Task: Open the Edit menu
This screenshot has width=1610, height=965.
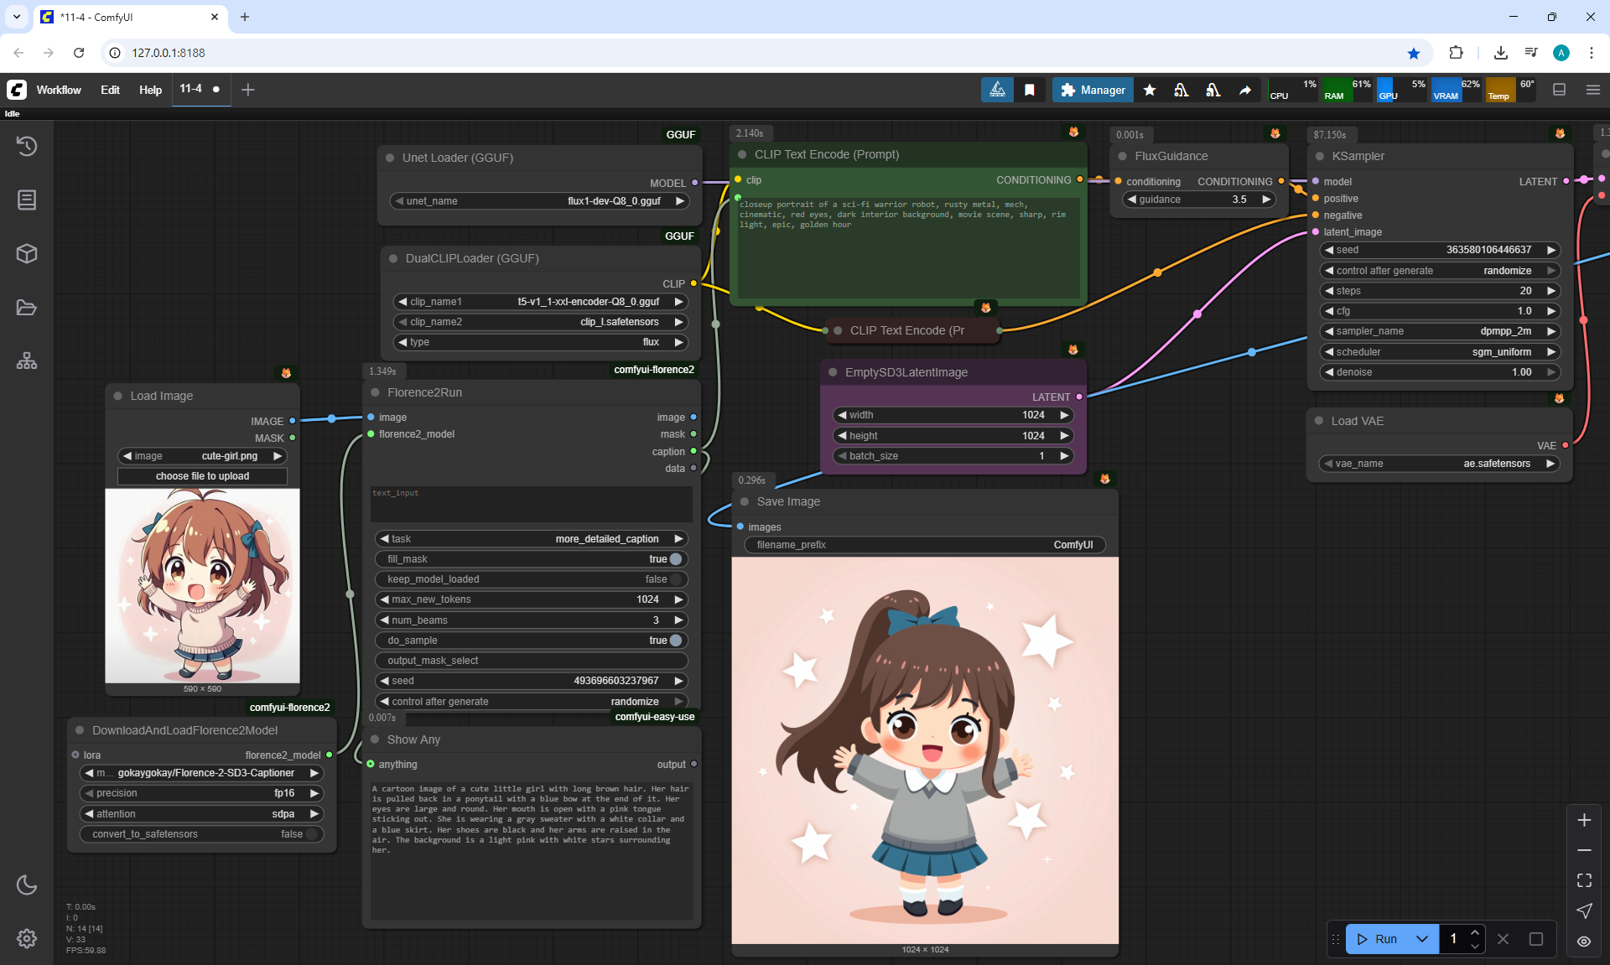Action: point(110,90)
